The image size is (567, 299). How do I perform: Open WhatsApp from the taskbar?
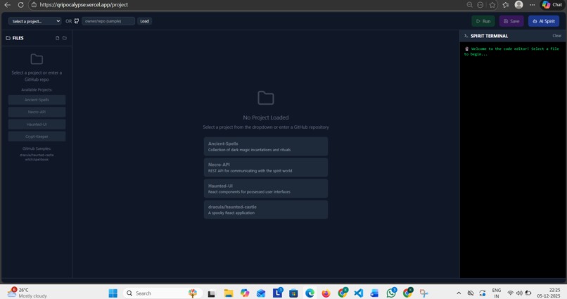[x=391, y=293]
